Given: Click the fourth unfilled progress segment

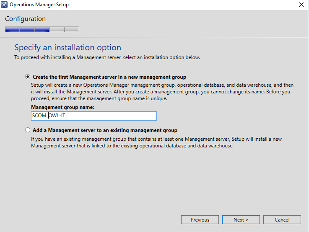Looking at the screenshot, I should click(57, 29).
